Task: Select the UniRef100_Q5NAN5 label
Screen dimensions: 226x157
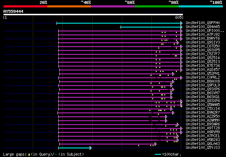Action: click(x=203, y=105)
